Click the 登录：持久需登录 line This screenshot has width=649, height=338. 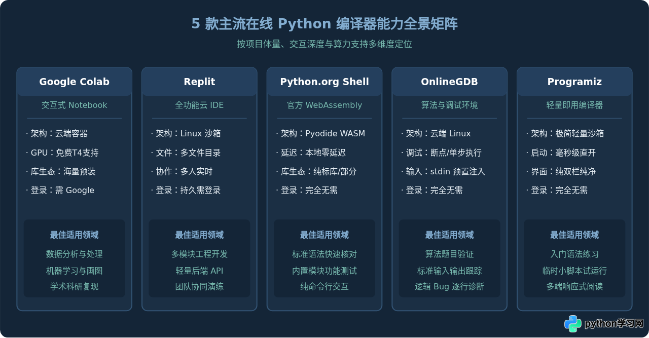tap(186, 191)
